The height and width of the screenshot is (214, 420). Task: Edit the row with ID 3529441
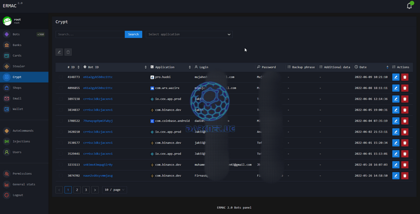point(396,154)
